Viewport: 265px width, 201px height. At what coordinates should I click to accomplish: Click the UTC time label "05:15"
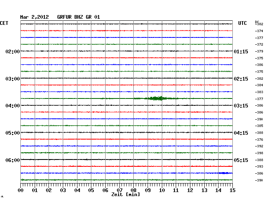pyautogui.click(x=241, y=160)
